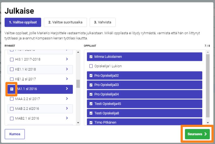215x144 pixels.
Task: Check the MAB 2.2 sl2016 group checkbox
Action: [x=12, y=109]
